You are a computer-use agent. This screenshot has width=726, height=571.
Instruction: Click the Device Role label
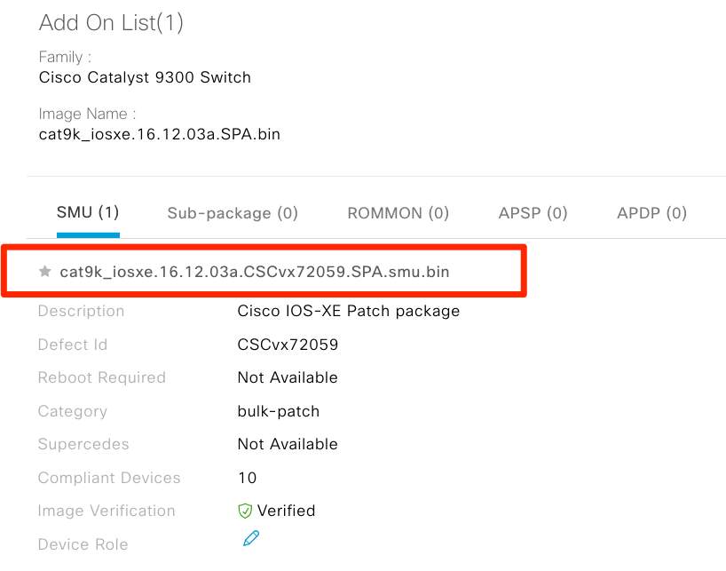(83, 544)
